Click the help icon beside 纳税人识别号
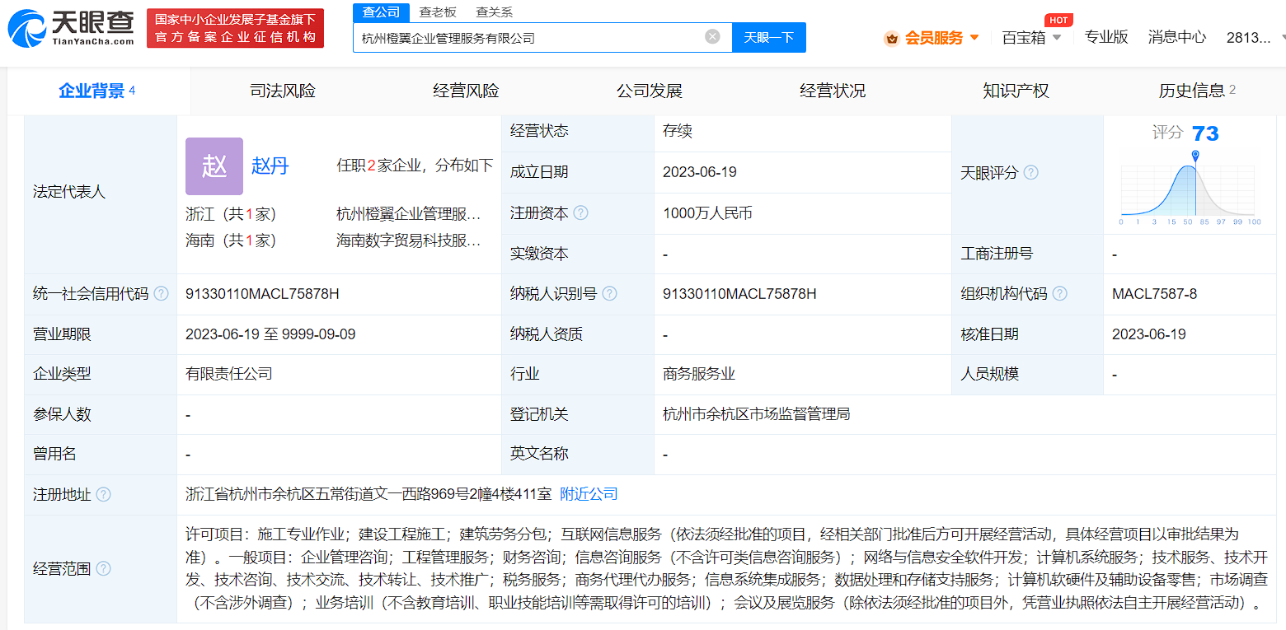 tap(610, 294)
